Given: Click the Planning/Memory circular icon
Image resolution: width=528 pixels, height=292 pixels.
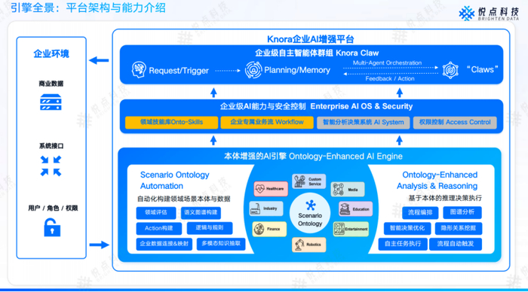Looking at the screenshot, I should 253,69.
